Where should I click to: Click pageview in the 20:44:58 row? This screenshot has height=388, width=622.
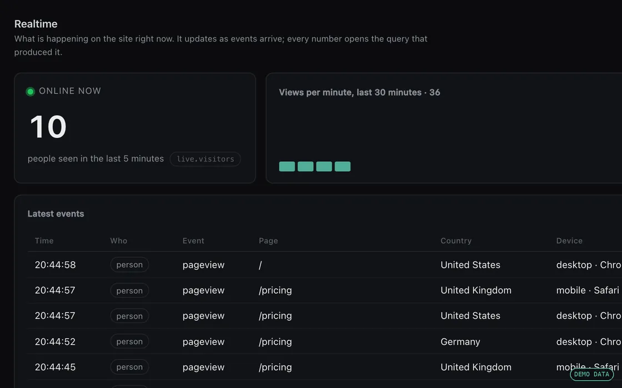[x=203, y=265]
